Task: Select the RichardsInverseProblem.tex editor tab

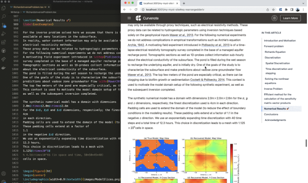Action: (27, 7)
